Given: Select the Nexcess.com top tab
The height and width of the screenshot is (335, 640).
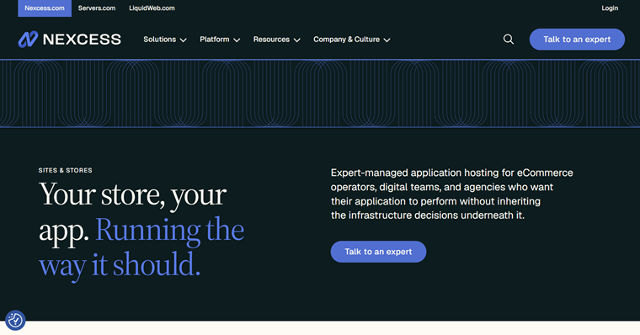Looking at the screenshot, I should point(45,8).
